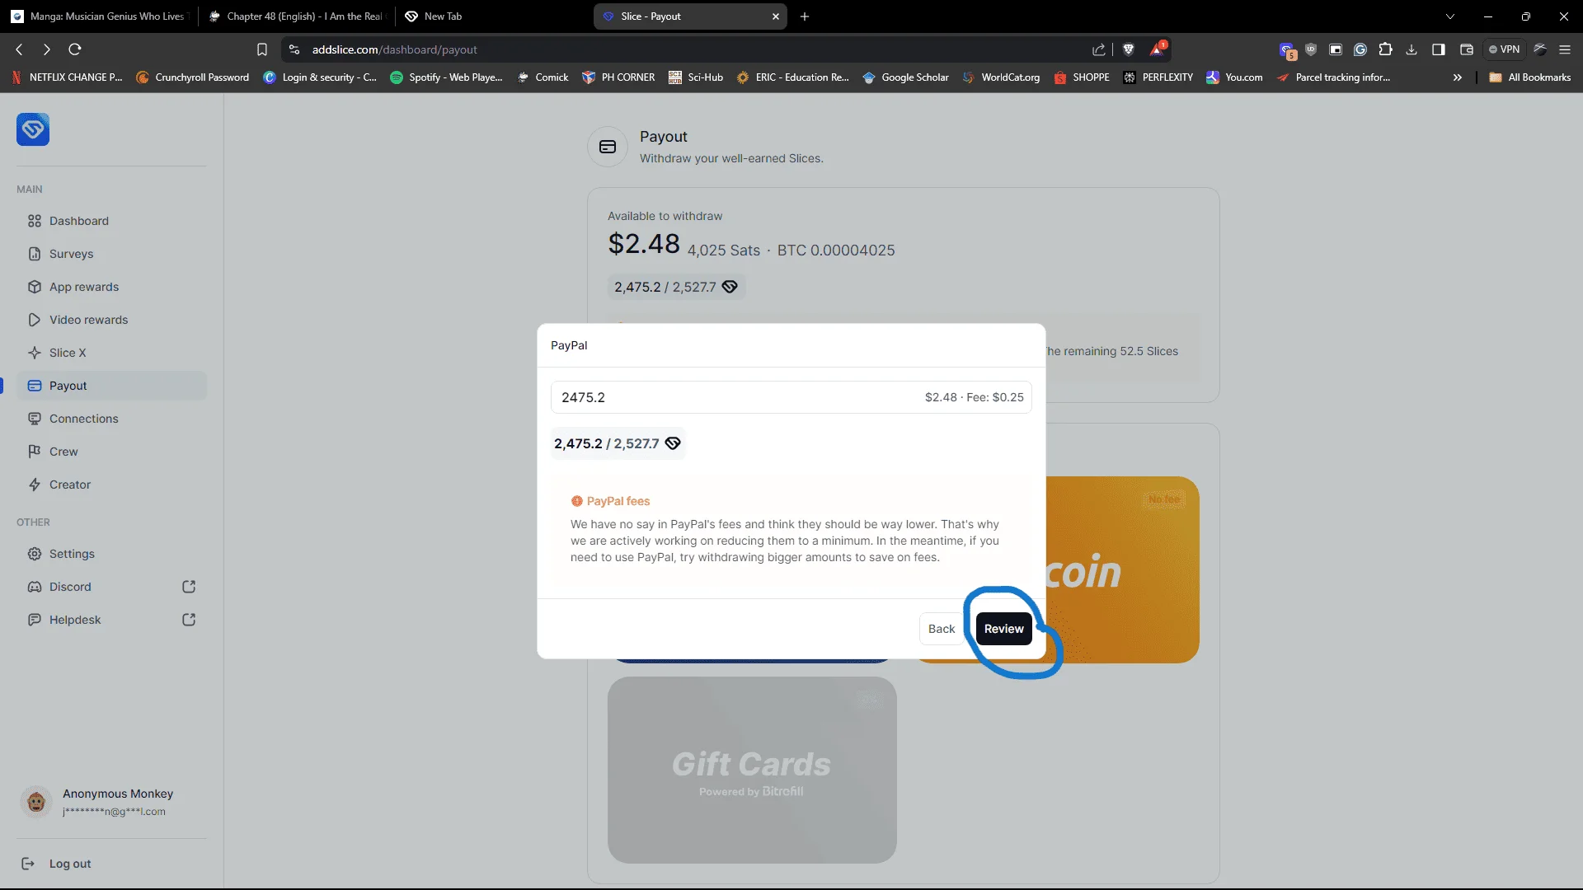Click the slice icon beside 2,475.2 in dialog

673,443
